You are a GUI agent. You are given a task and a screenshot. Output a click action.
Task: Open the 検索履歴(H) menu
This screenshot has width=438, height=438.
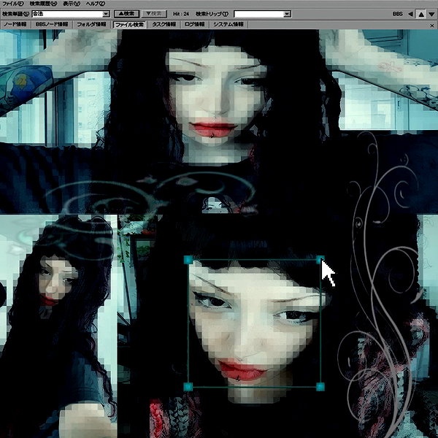43,4
